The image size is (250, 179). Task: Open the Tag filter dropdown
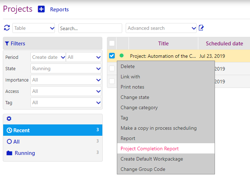click(x=66, y=102)
